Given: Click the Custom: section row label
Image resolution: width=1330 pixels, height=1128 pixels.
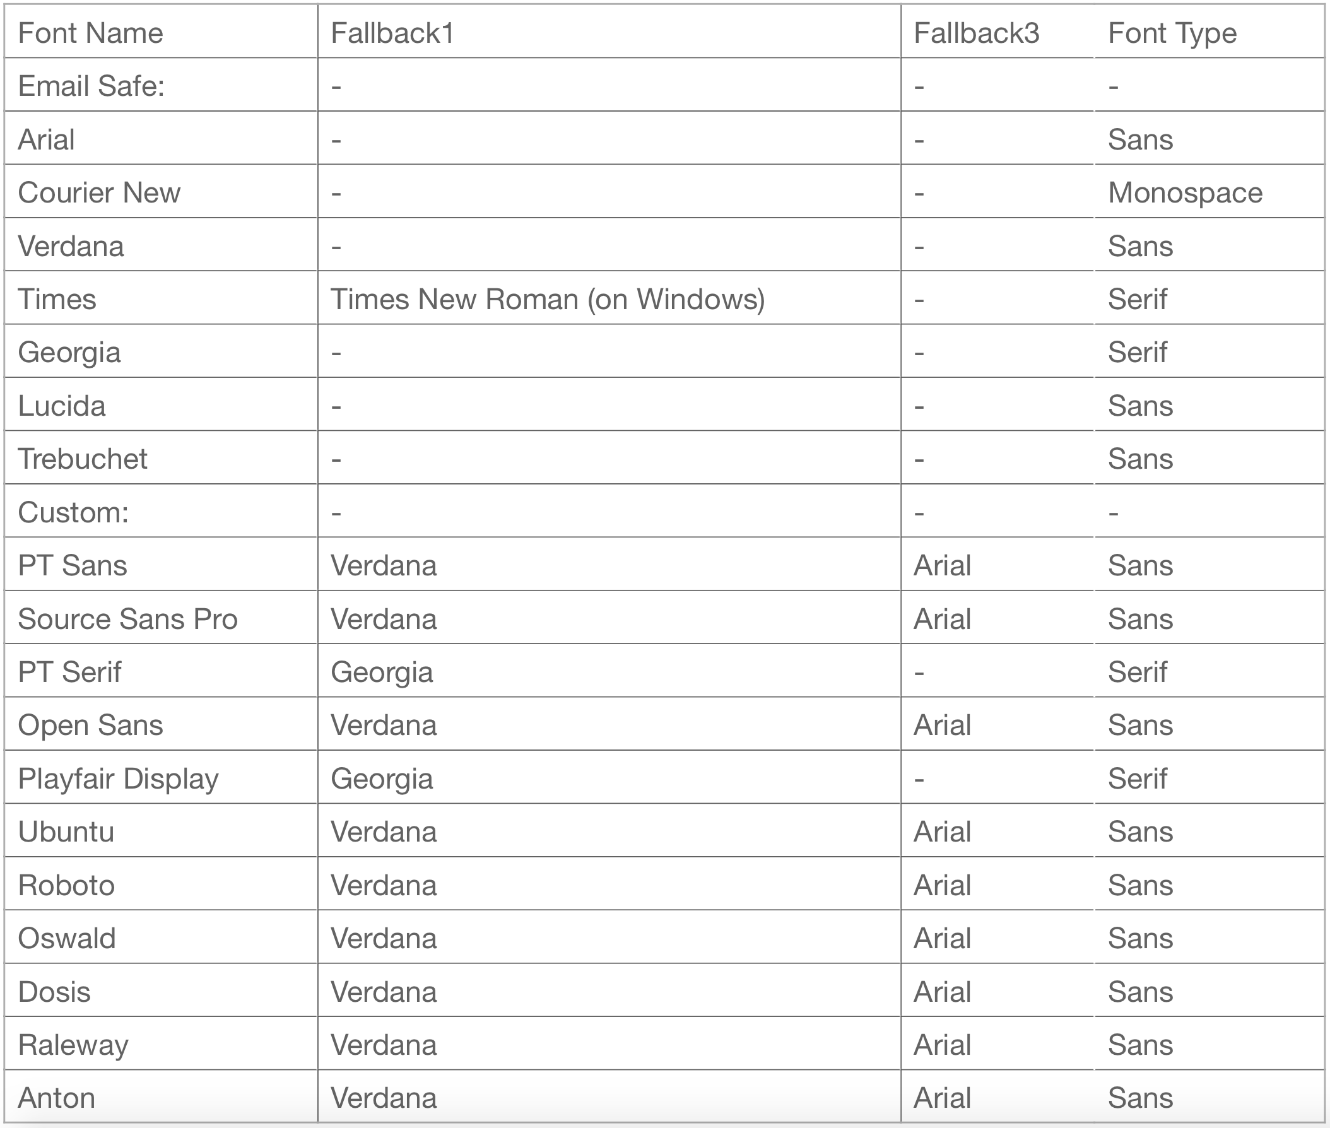Looking at the screenshot, I should 74,512.
